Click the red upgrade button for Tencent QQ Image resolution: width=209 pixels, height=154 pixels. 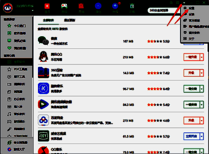click(x=192, y=57)
